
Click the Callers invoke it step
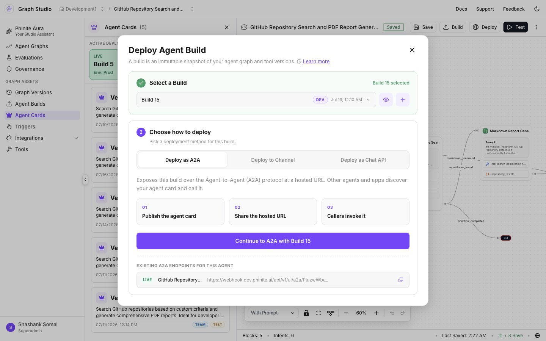coord(366,212)
